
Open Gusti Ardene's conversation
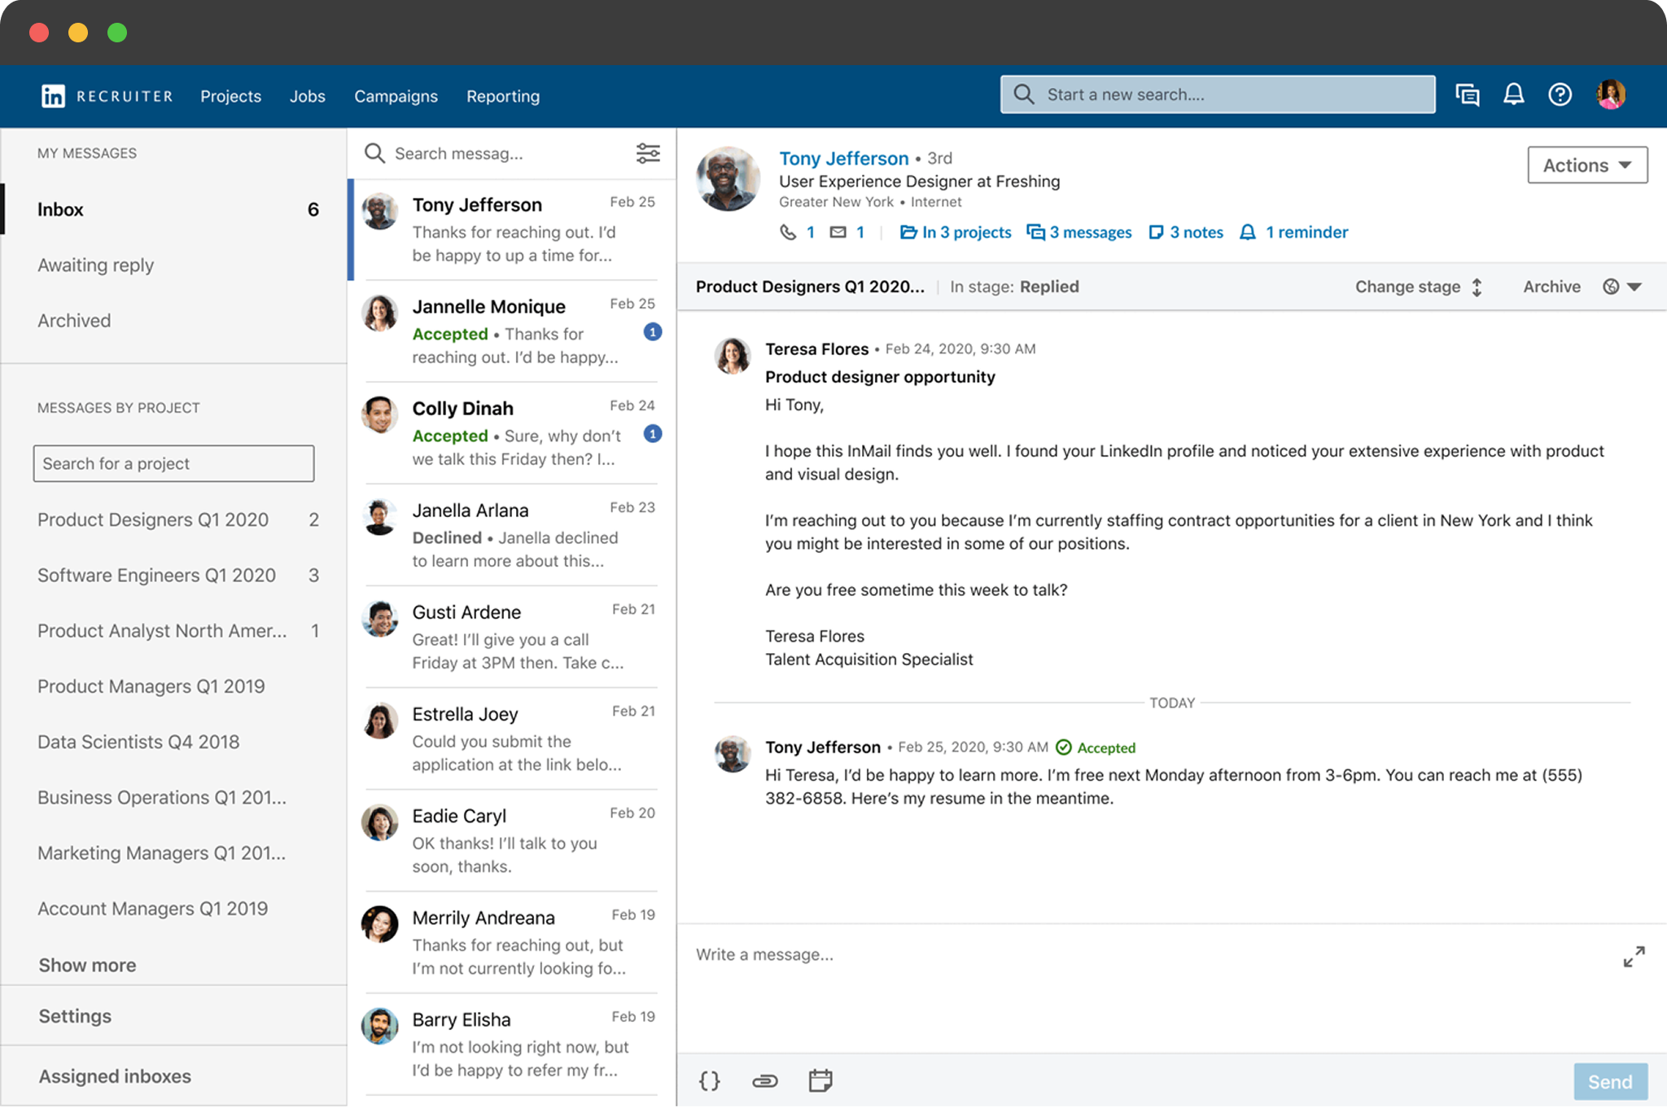point(512,637)
